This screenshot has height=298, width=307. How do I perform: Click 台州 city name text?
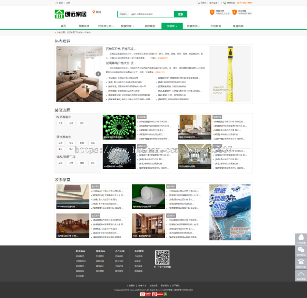98,12
